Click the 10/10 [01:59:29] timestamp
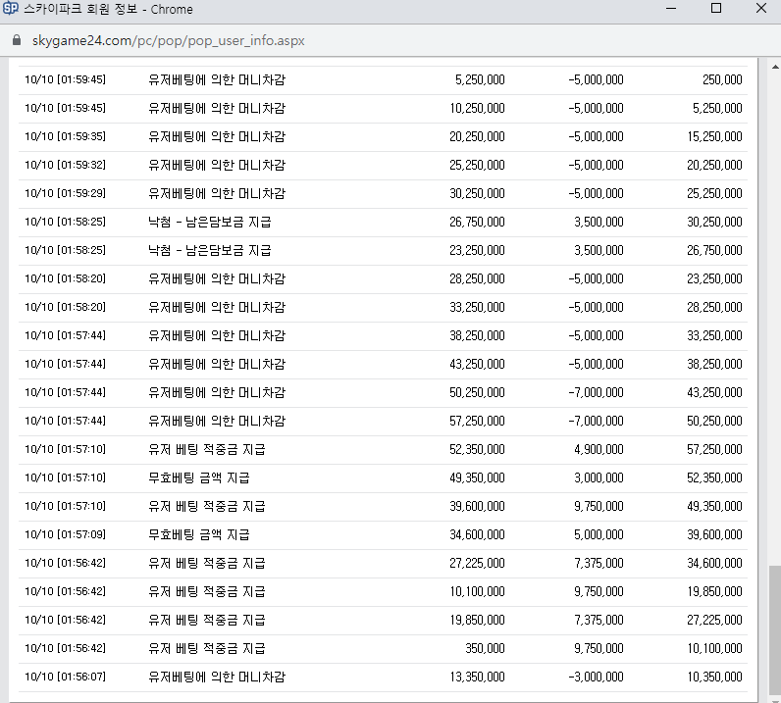The image size is (781, 703). [65, 193]
